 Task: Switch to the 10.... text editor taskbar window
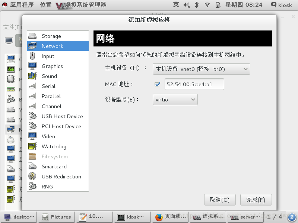point(95,217)
